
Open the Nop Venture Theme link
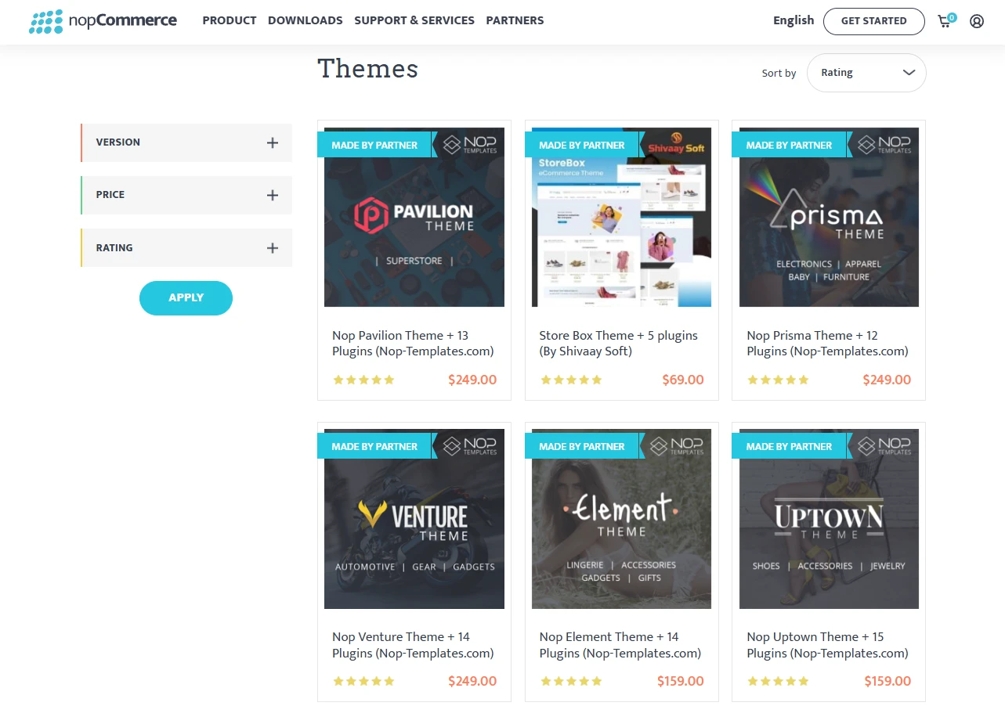point(412,644)
